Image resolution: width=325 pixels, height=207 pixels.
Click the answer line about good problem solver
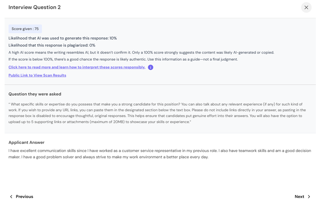[108, 157]
